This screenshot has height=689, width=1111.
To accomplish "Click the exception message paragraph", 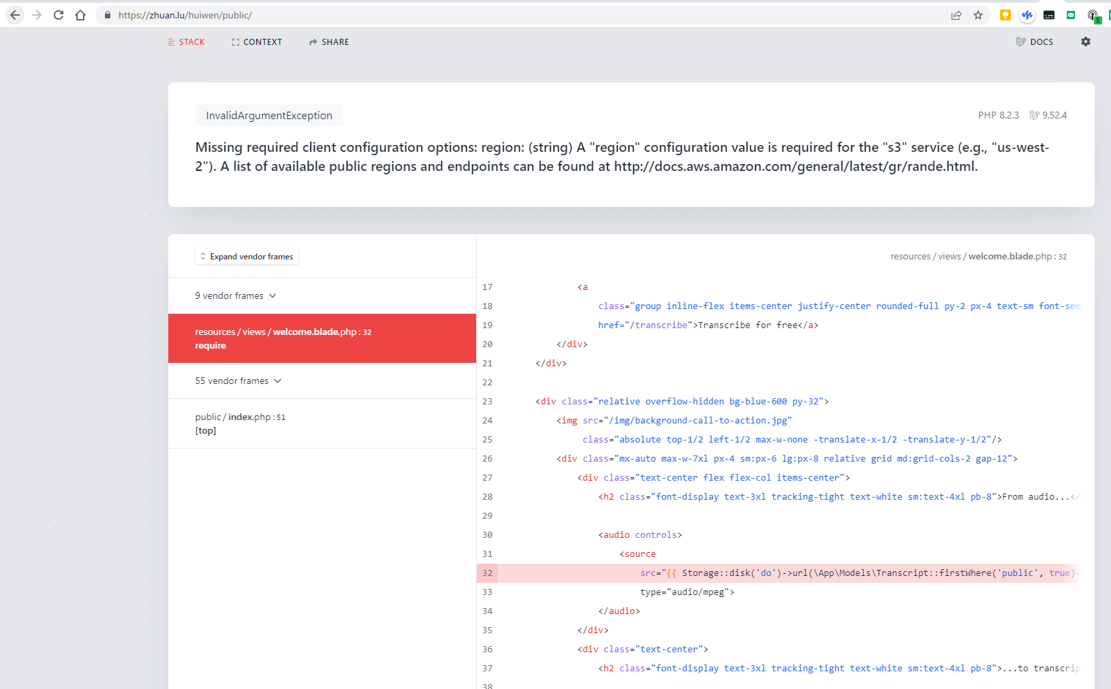I will pos(622,157).
